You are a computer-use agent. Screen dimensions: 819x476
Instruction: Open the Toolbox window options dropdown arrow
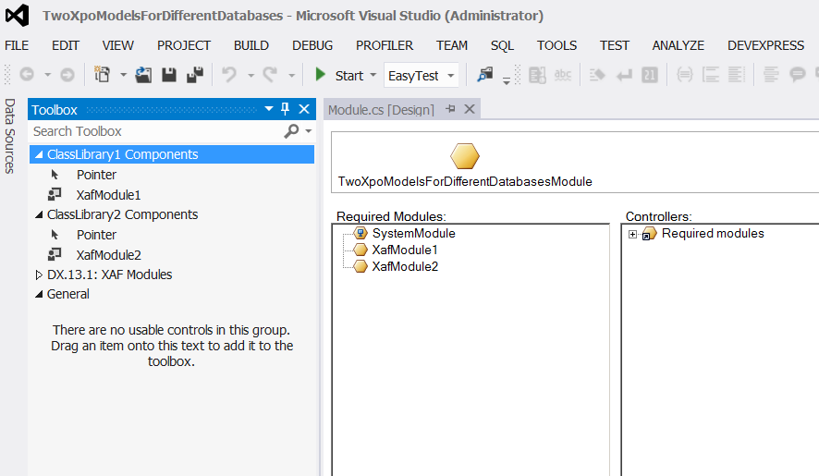click(x=269, y=109)
